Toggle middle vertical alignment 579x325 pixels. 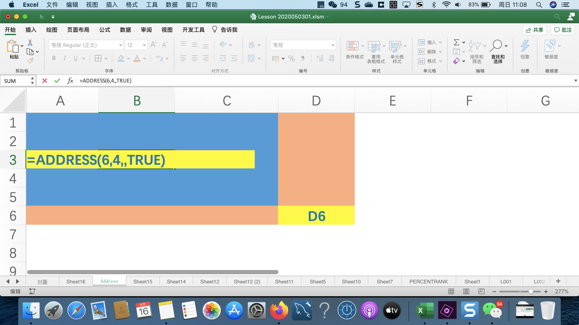(195, 45)
